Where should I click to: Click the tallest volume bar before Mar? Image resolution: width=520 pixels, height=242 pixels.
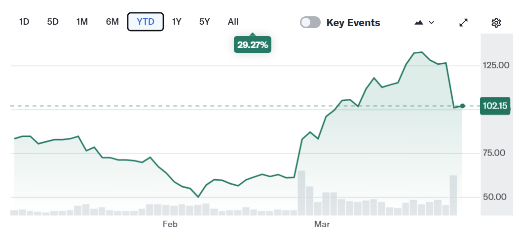point(301,193)
